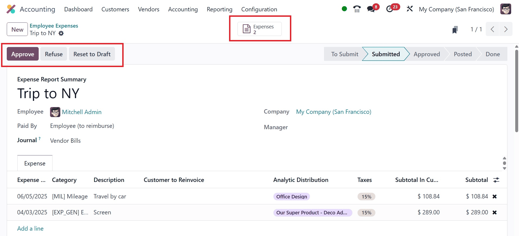Click the Approved status stage
The width and height of the screenshot is (519, 236).
click(427, 54)
